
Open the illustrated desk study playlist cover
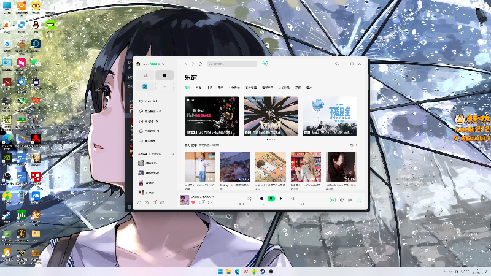(271, 167)
